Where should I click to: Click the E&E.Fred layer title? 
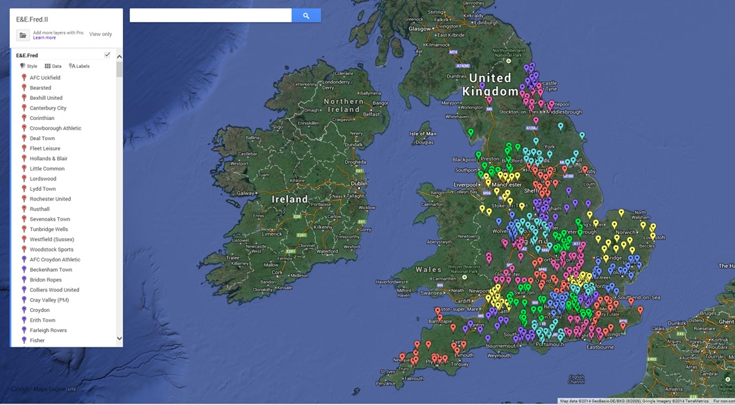pos(27,55)
